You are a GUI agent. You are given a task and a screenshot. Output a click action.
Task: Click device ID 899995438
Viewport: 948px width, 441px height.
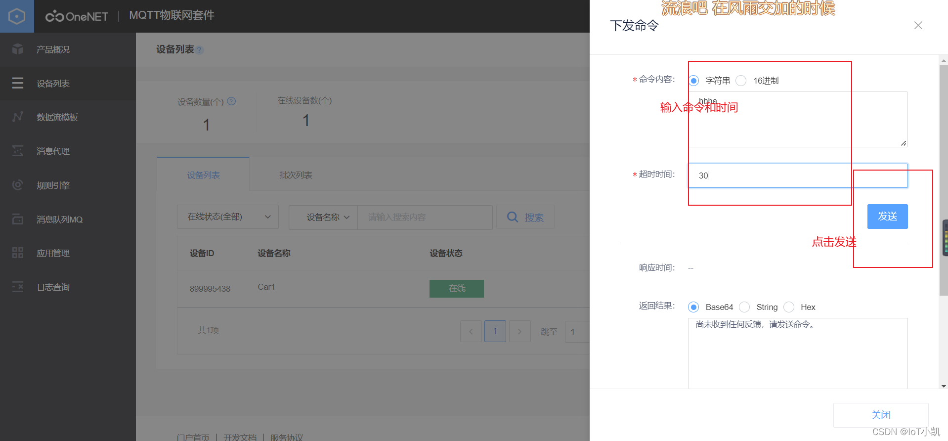coord(210,289)
